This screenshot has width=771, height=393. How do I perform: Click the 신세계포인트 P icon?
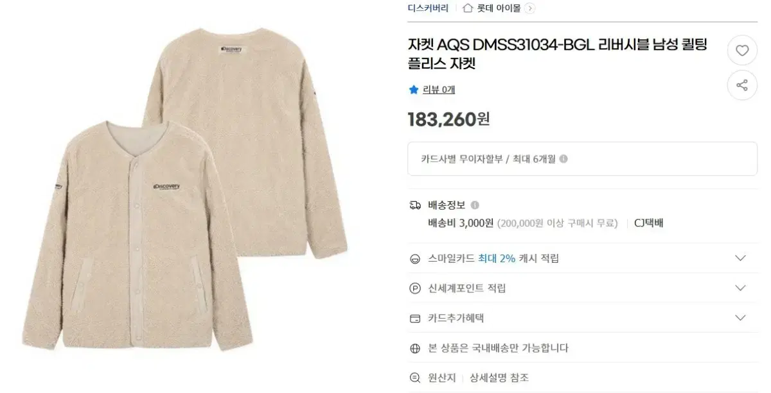[415, 288]
